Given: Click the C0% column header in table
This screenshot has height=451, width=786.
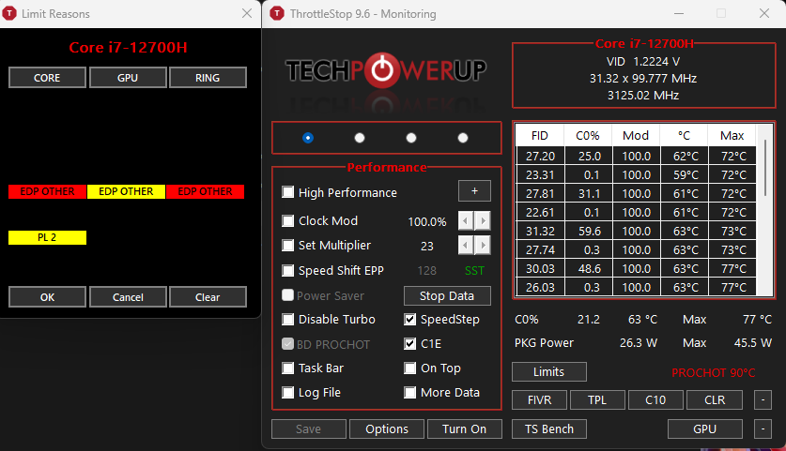Looking at the screenshot, I should (588, 136).
